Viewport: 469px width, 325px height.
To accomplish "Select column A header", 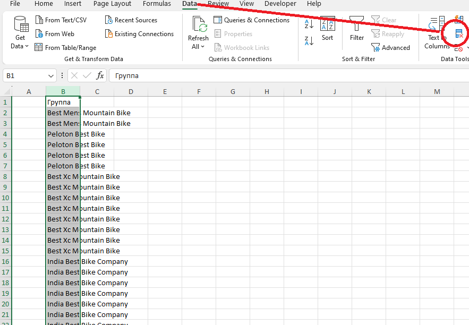I will click(x=29, y=91).
